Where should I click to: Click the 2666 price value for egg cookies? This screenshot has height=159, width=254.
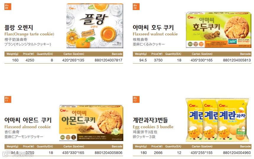click(158, 153)
